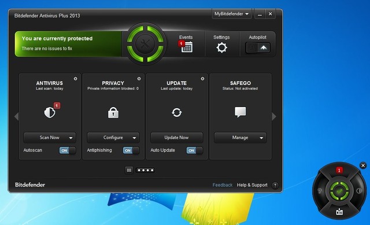Open the Events calendar icon

pos(187,47)
